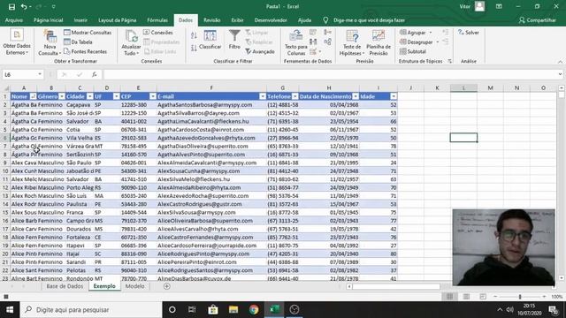
Task: Open the UF column filter dropdown
Action: pos(116,96)
